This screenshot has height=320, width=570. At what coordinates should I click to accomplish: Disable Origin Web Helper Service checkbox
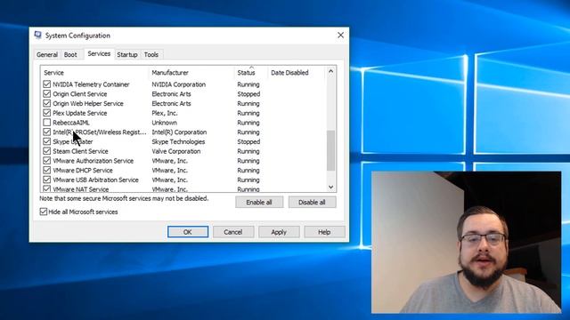(46, 103)
